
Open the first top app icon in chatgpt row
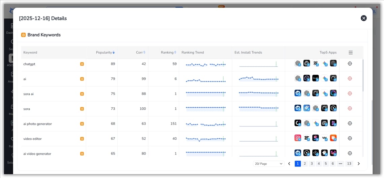click(298, 64)
